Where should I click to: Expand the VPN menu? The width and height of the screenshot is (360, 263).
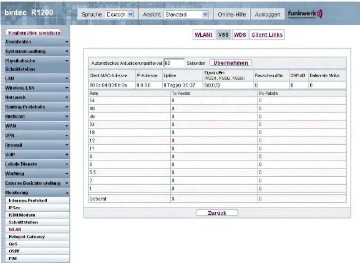point(37,136)
